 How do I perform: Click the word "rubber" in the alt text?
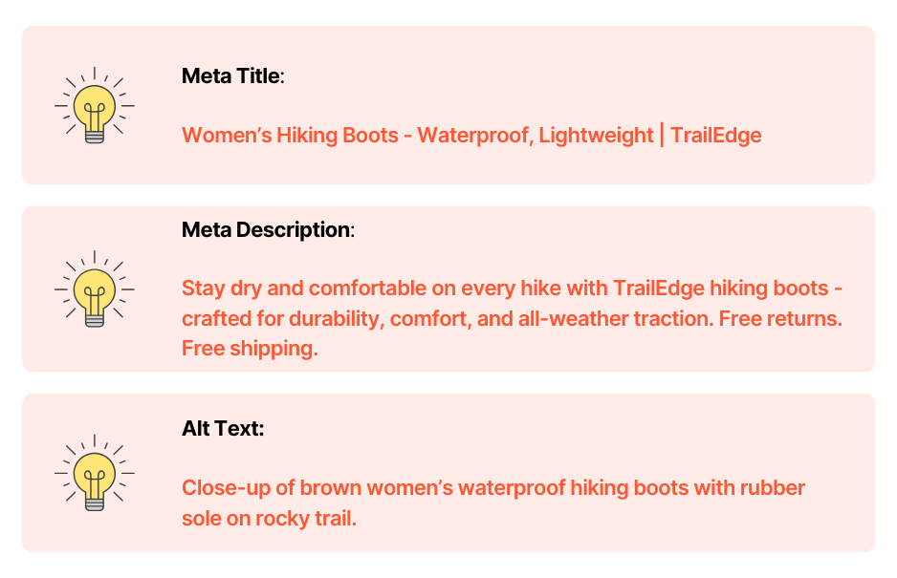click(x=773, y=488)
